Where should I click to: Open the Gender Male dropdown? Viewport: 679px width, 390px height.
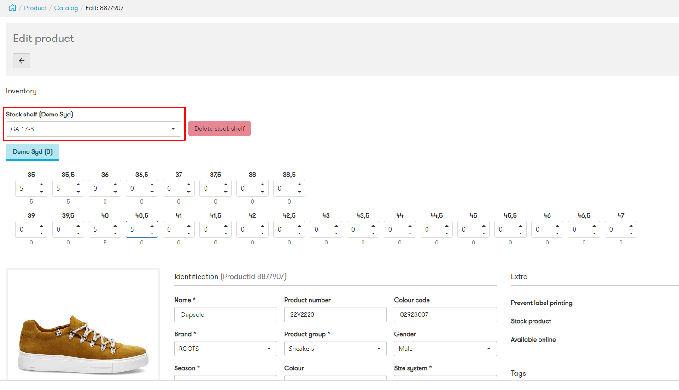445,349
